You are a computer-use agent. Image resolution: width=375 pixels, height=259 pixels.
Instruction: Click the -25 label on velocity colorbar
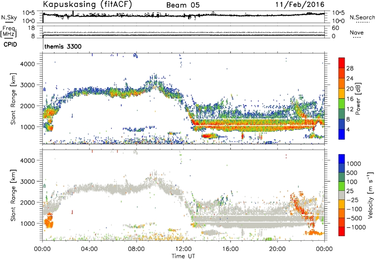click(352, 200)
